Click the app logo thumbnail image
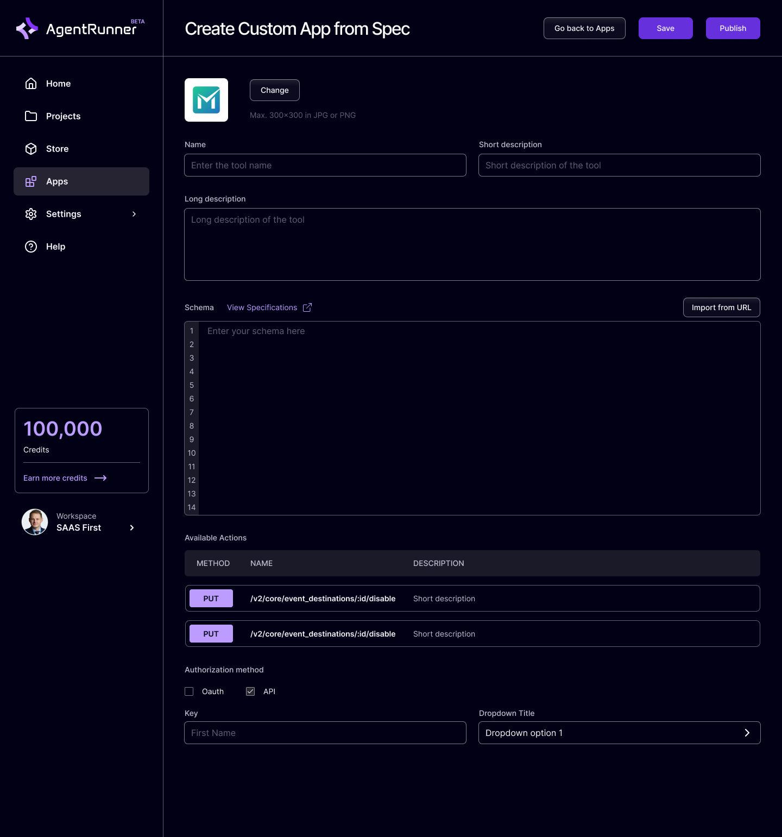The image size is (782, 837). 206,100
